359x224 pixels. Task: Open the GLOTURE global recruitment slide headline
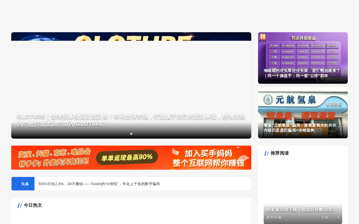point(131,120)
